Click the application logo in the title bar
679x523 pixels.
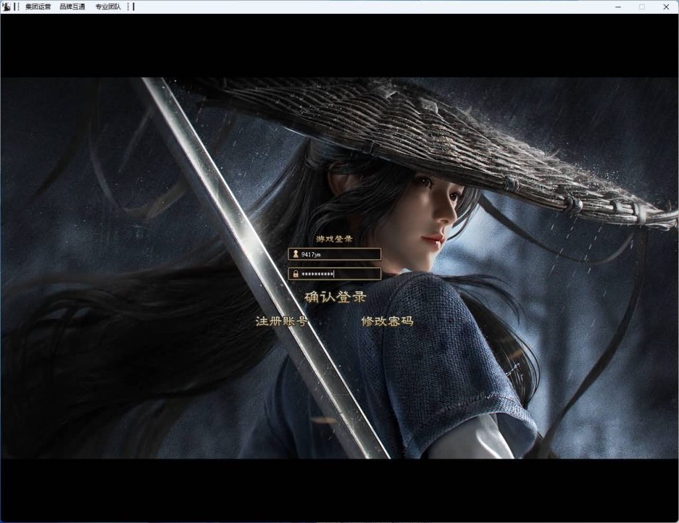pyautogui.click(x=6, y=7)
